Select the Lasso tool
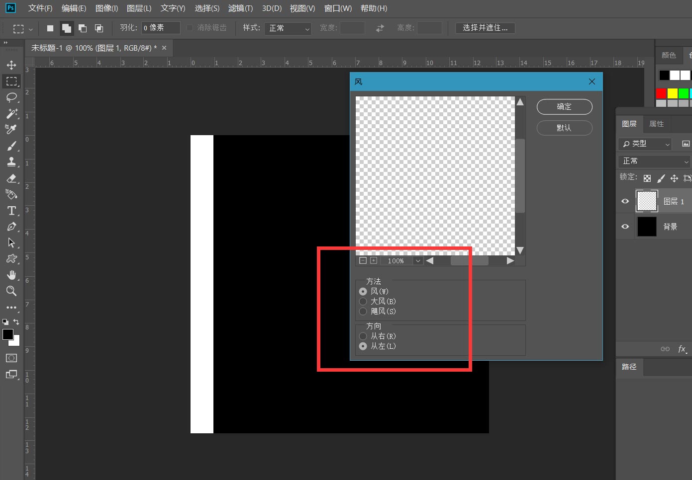The width and height of the screenshot is (692, 480). (x=11, y=97)
